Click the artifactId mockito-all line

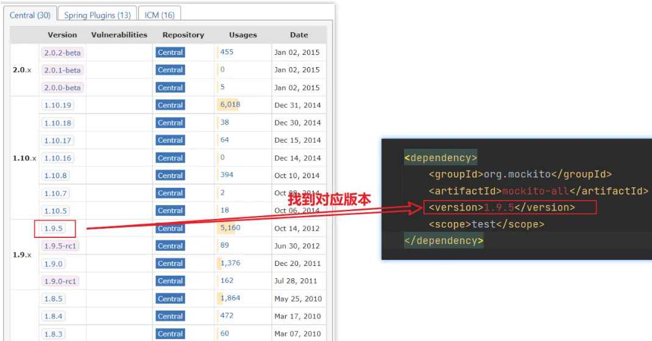[x=539, y=191]
